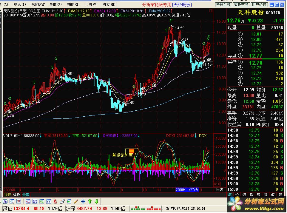Open the 工具(V) menu

pos(91,4)
